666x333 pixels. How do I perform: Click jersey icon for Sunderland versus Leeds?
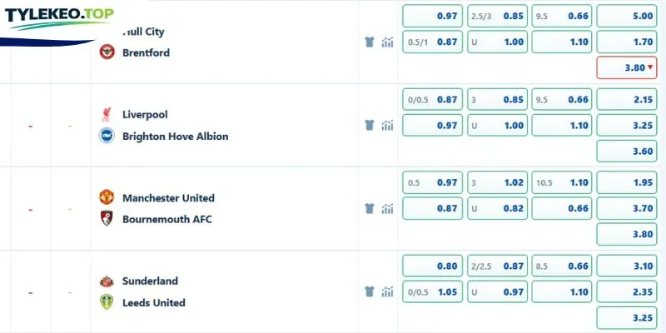(x=370, y=292)
